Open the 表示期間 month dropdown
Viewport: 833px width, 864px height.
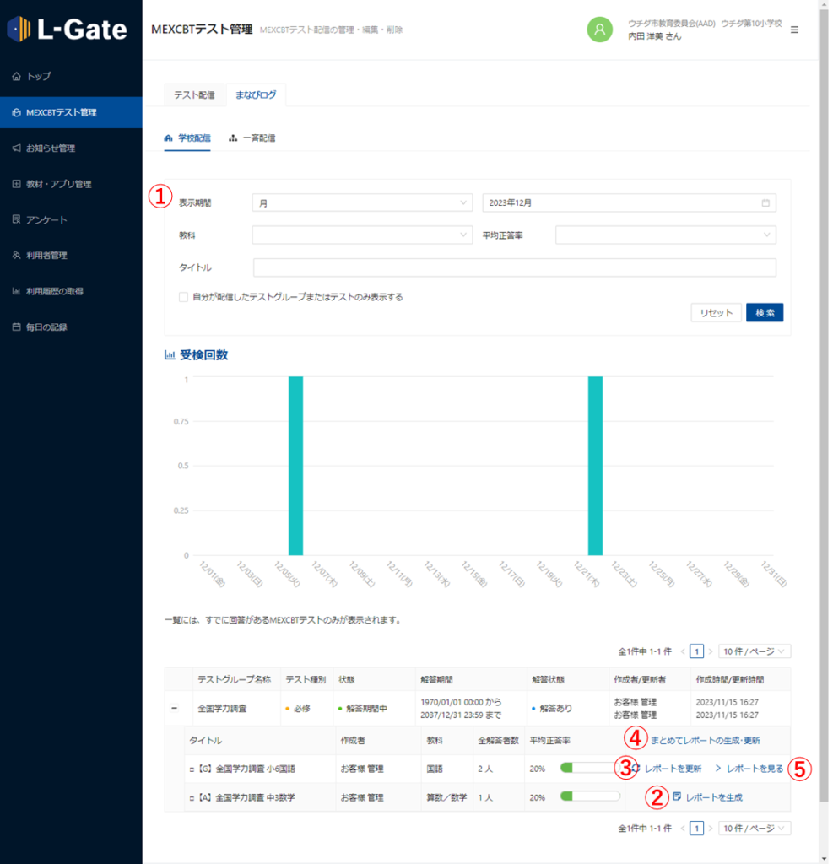tap(361, 203)
